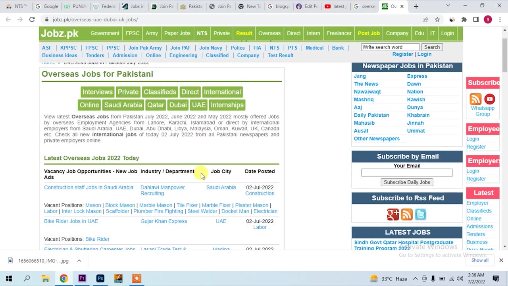Open the taskbar search magnifier

[x=27, y=278]
